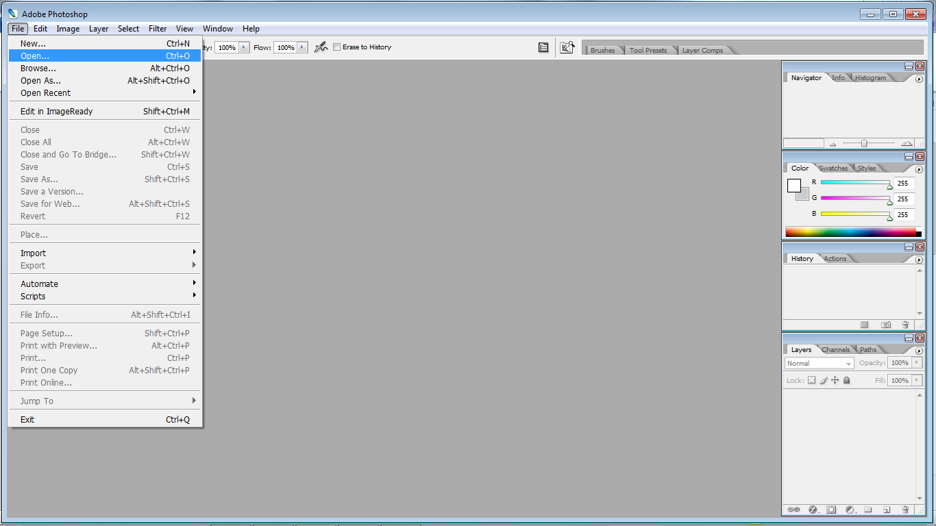The height and width of the screenshot is (526, 936).
Task: Switch to the Swatches tab
Action: 833,168
